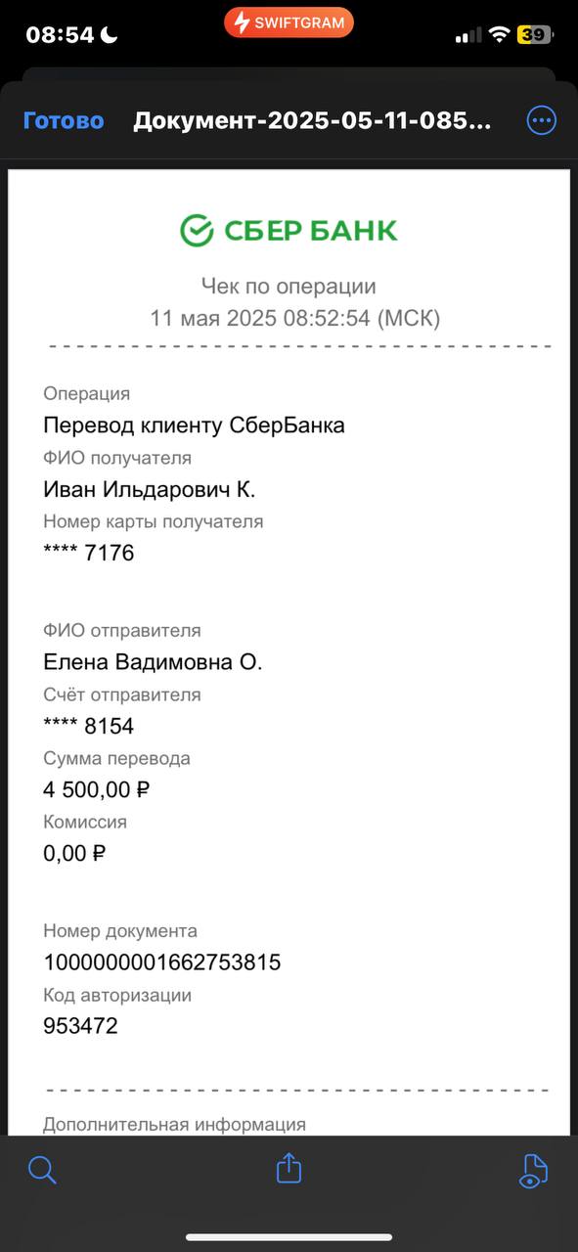Tap the search magnifier icon
This screenshot has width=578, height=1252.
[42, 1169]
